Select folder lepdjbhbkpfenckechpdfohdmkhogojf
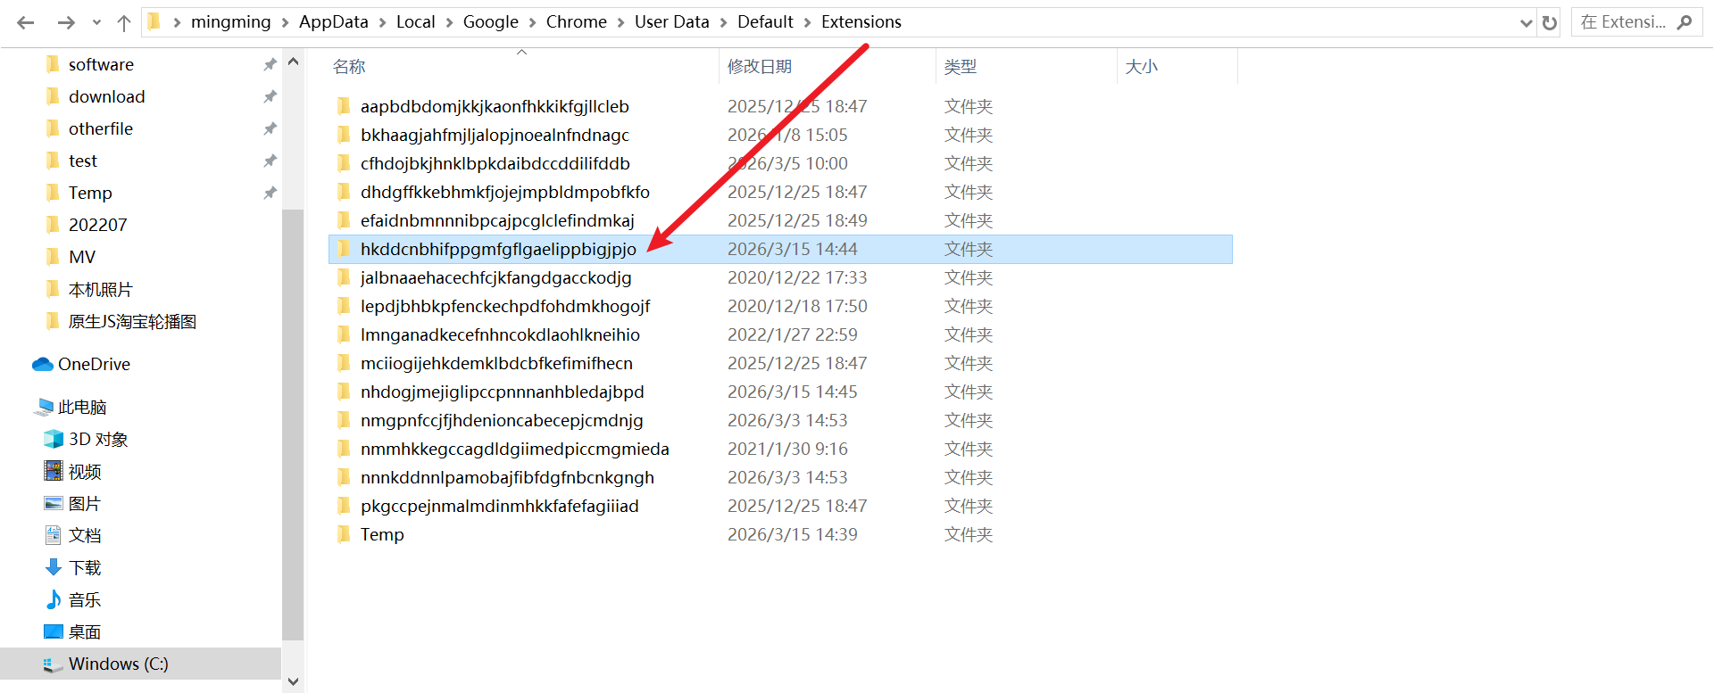Screen dimensions: 1714x693 [505, 307]
